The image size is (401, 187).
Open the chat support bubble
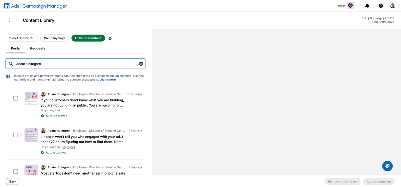pos(387,166)
